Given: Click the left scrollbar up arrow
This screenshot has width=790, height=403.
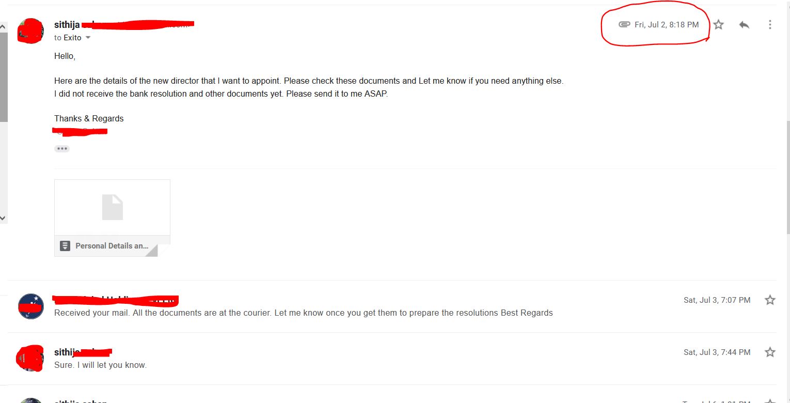Looking at the screenshot, I should 3,26.
